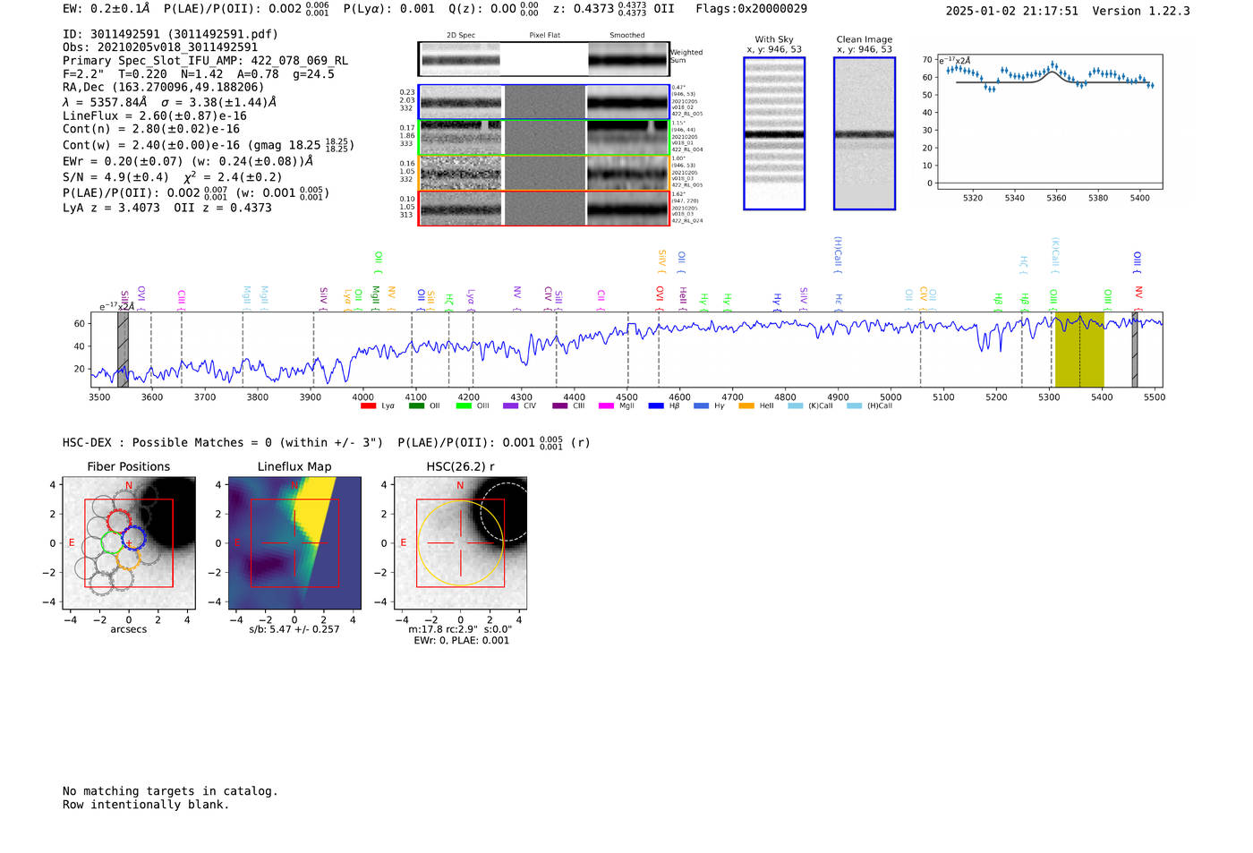
Task: Open the zoomed emission line fit plot
Action: [x=1049, y=123]
